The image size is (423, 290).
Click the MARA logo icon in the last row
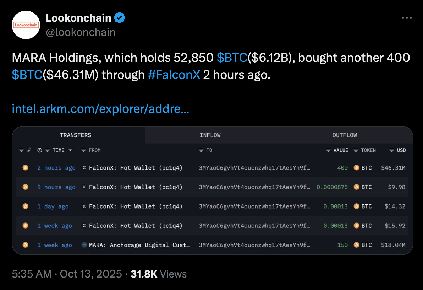coord(84,245)
